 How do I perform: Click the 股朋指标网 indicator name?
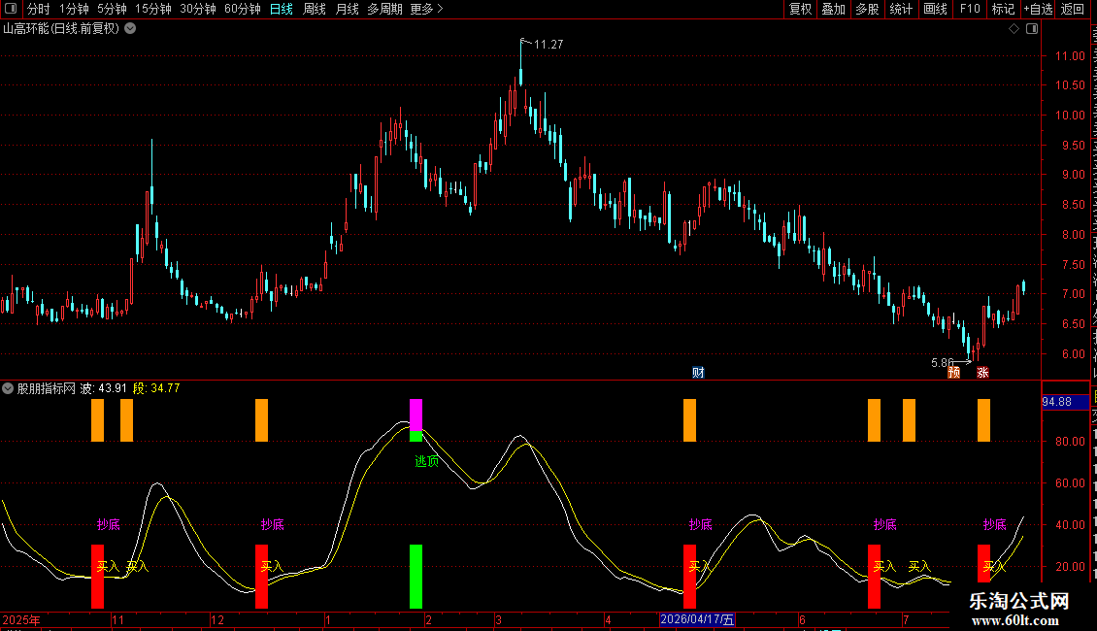click(x=47, y=388)
